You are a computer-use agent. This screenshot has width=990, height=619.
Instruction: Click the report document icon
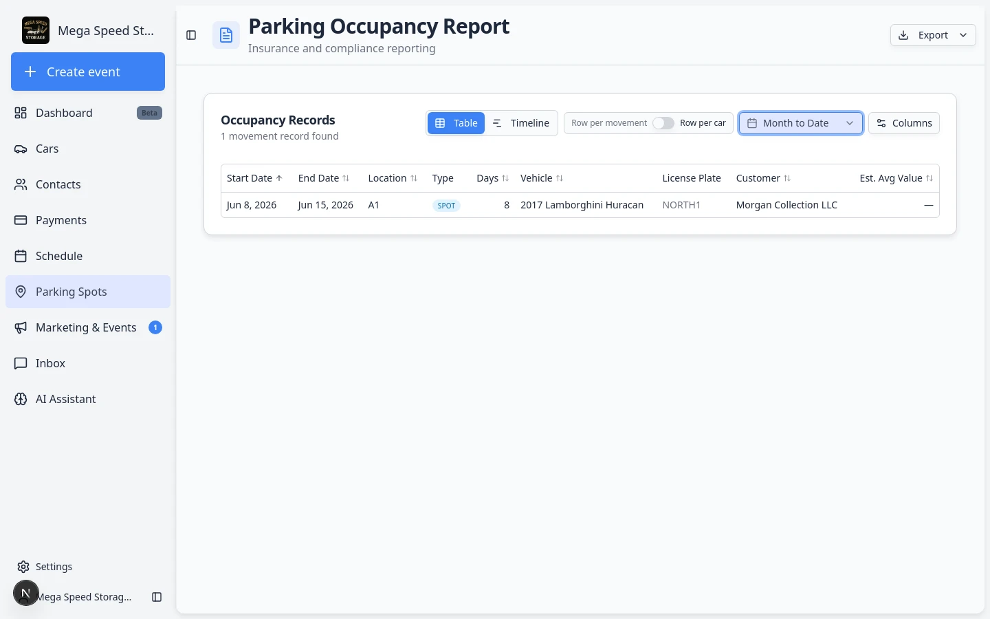pyautogui.click(x=226, y=35)
